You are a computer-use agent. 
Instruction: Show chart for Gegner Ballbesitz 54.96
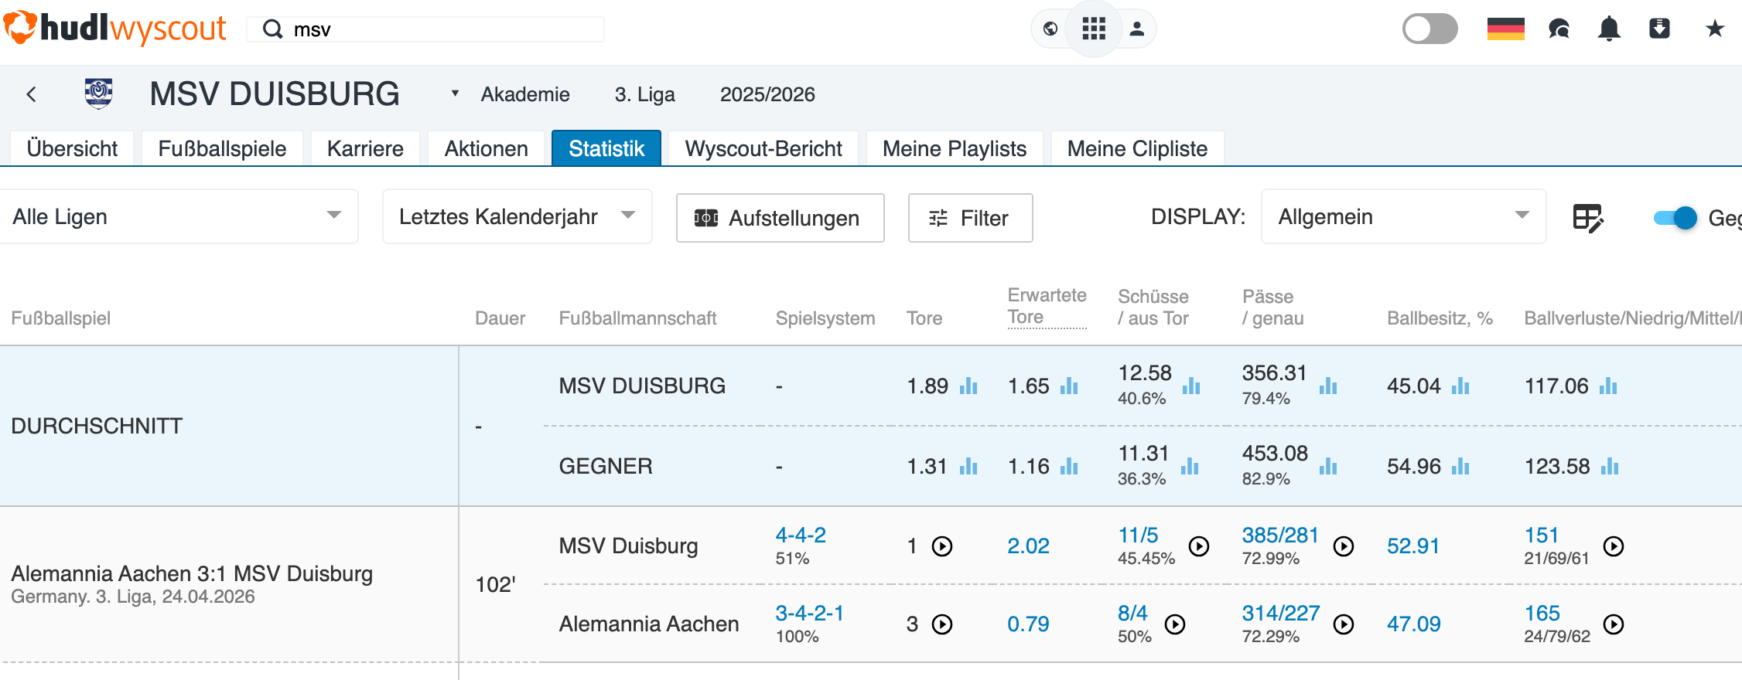pyautogui.click(x=1460, y=466)
